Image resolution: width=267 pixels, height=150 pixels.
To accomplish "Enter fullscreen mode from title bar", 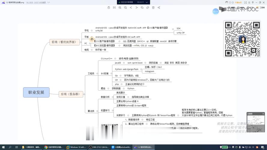I will click(x=246, y=3).
